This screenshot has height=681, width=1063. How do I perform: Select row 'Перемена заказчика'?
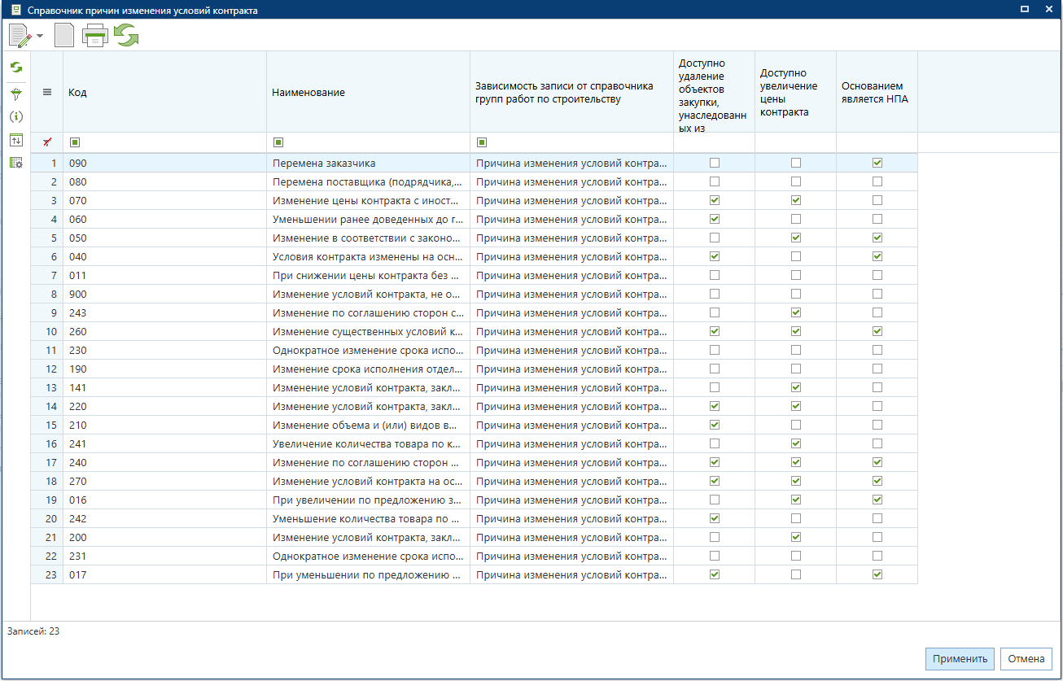coord(475,163)
